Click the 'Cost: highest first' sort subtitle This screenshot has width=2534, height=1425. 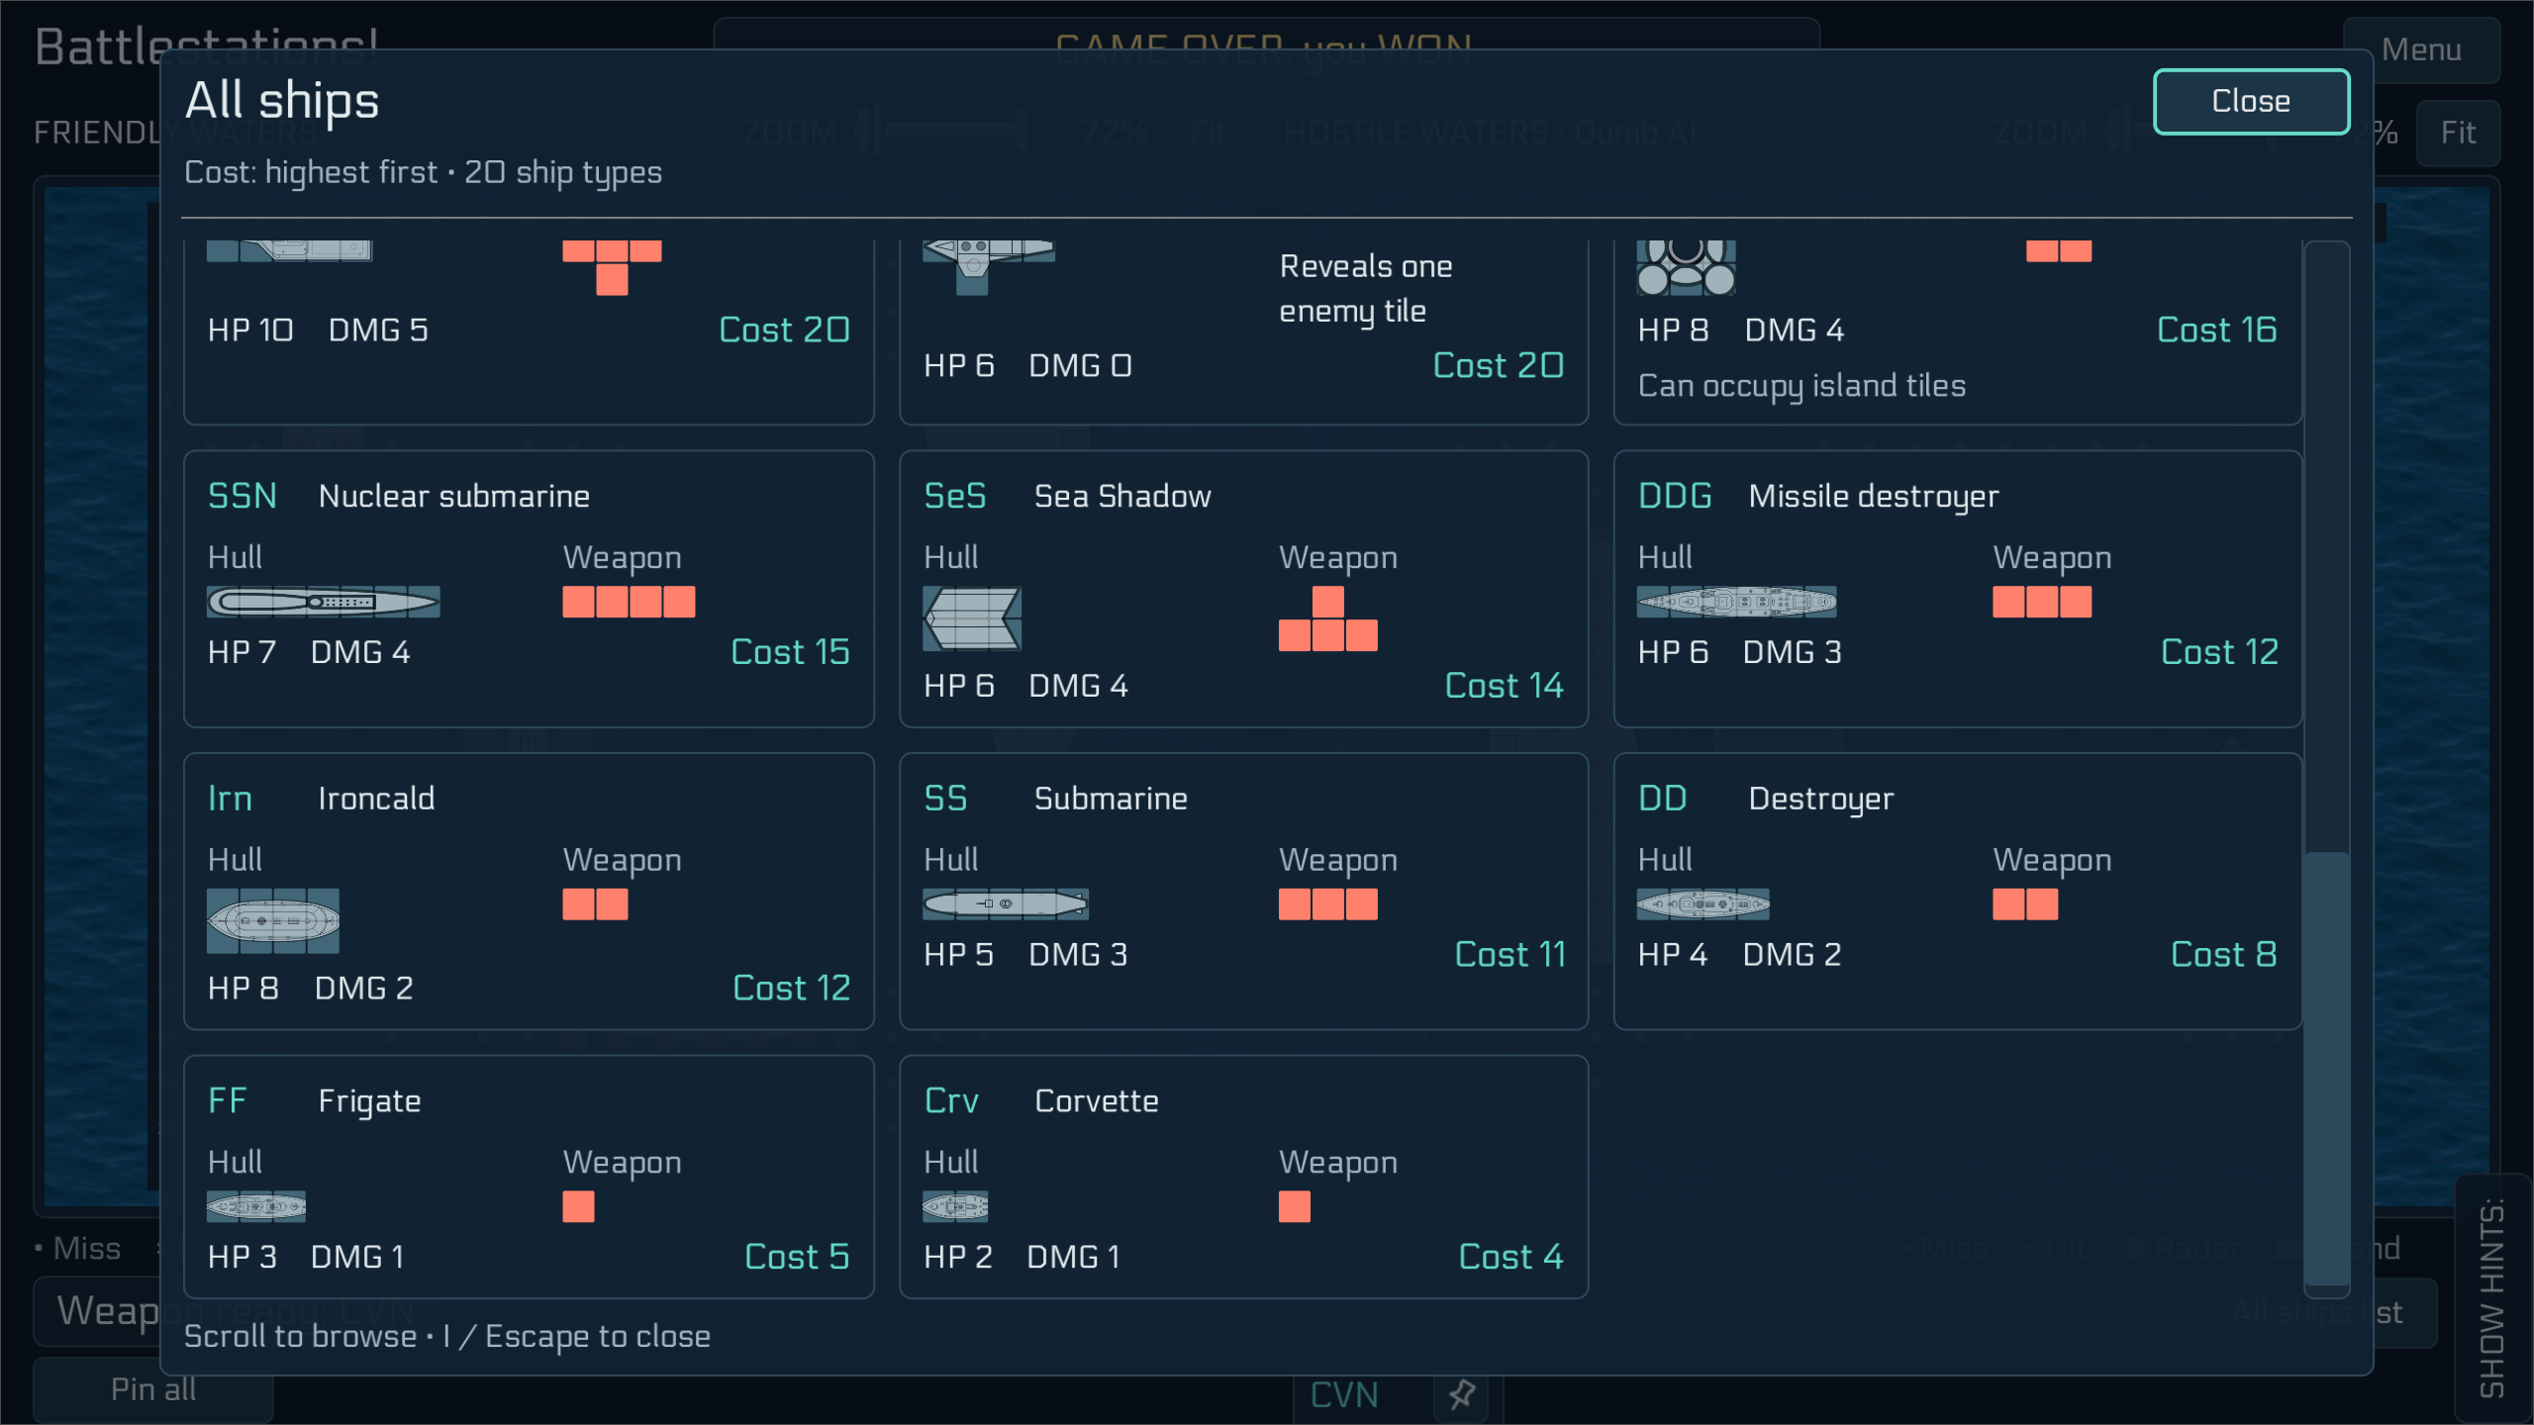311,172
